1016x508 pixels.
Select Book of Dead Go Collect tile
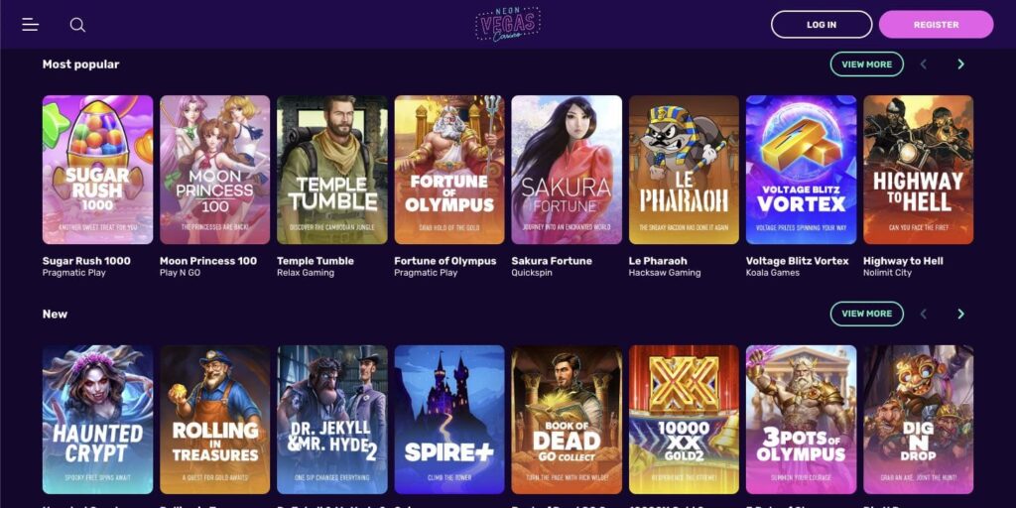tap(567, 420)
